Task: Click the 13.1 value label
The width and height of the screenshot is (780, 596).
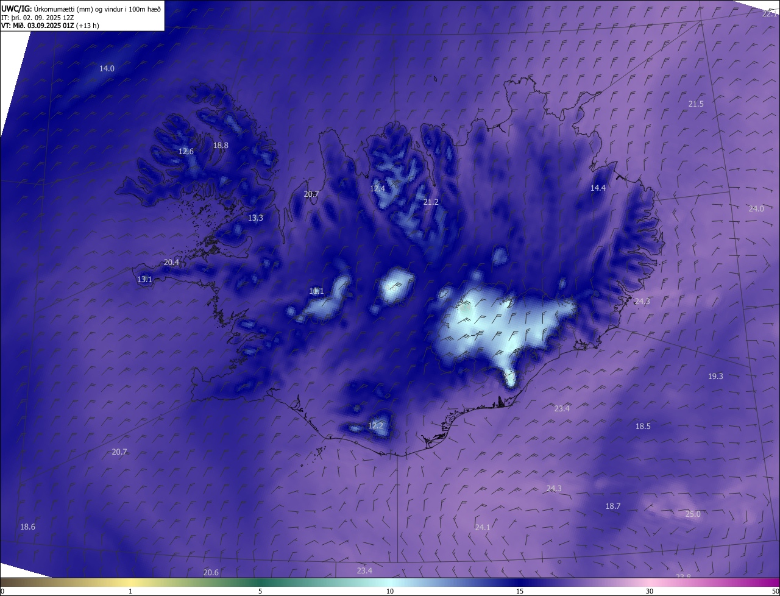Action: [144, 280]
